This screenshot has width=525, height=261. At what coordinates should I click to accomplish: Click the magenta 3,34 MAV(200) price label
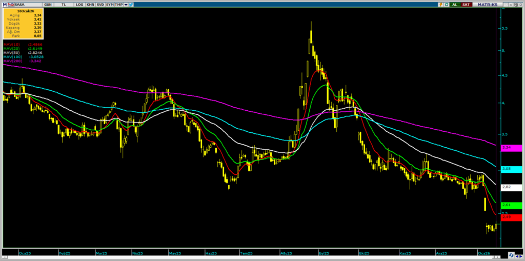[511, 148]
